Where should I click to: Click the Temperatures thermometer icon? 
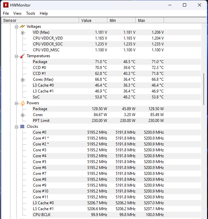pyautogui.click(x=22, y=56)
